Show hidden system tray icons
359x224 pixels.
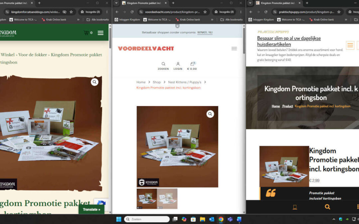pyautogui.click(x=334, y=219)
